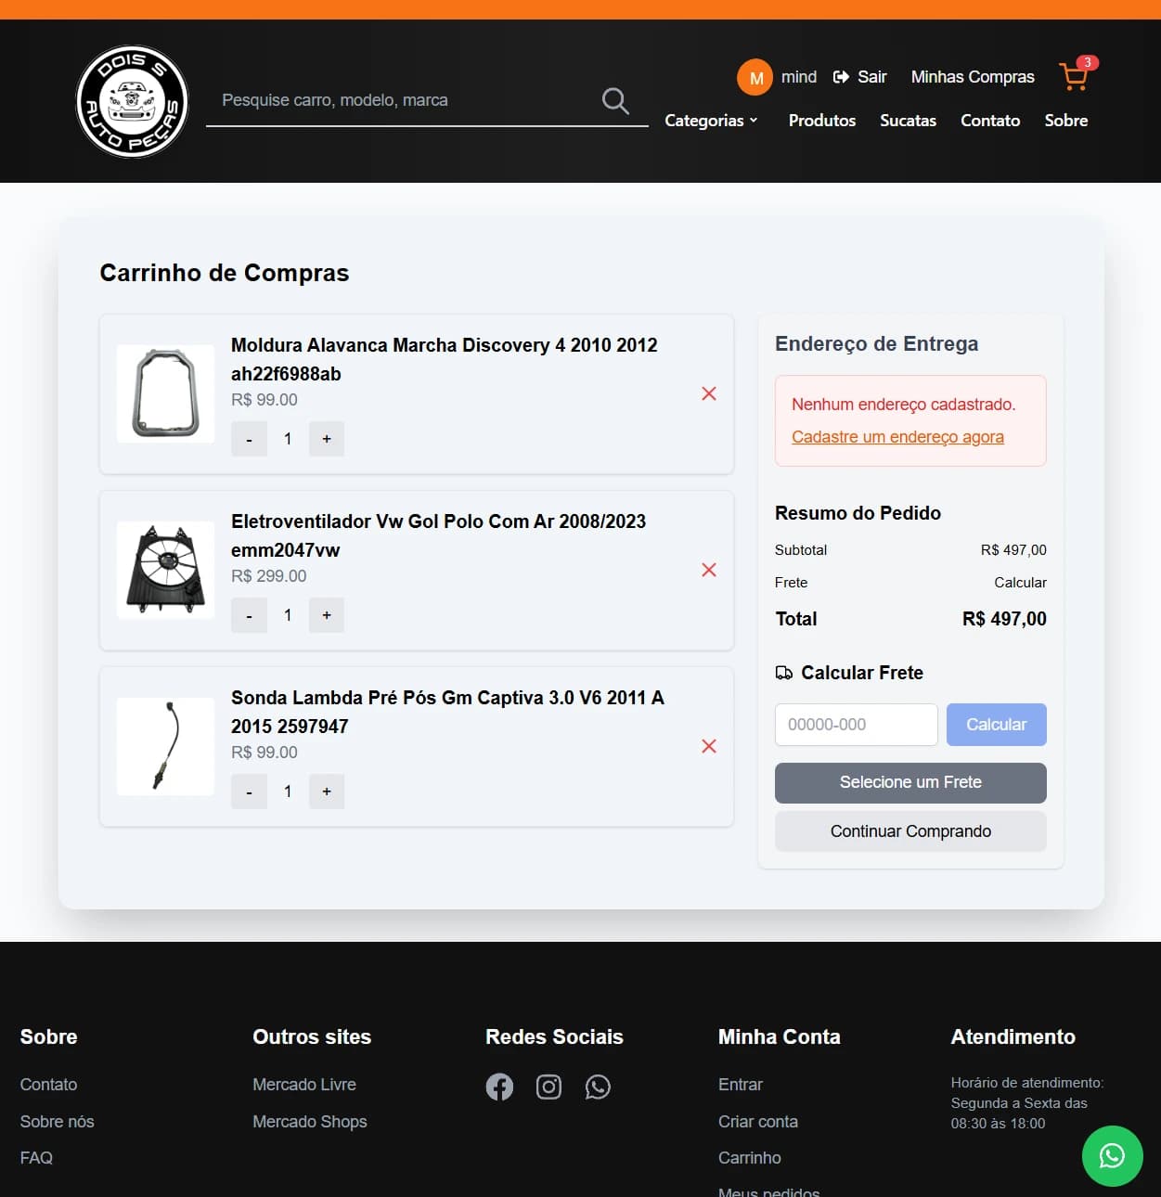Click the Dois S Auto Peças logo
The width and height of the screenshot is (1161, 1197).
132,100
